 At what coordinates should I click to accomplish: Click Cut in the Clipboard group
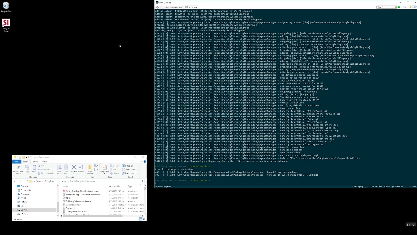coord(41,166)
